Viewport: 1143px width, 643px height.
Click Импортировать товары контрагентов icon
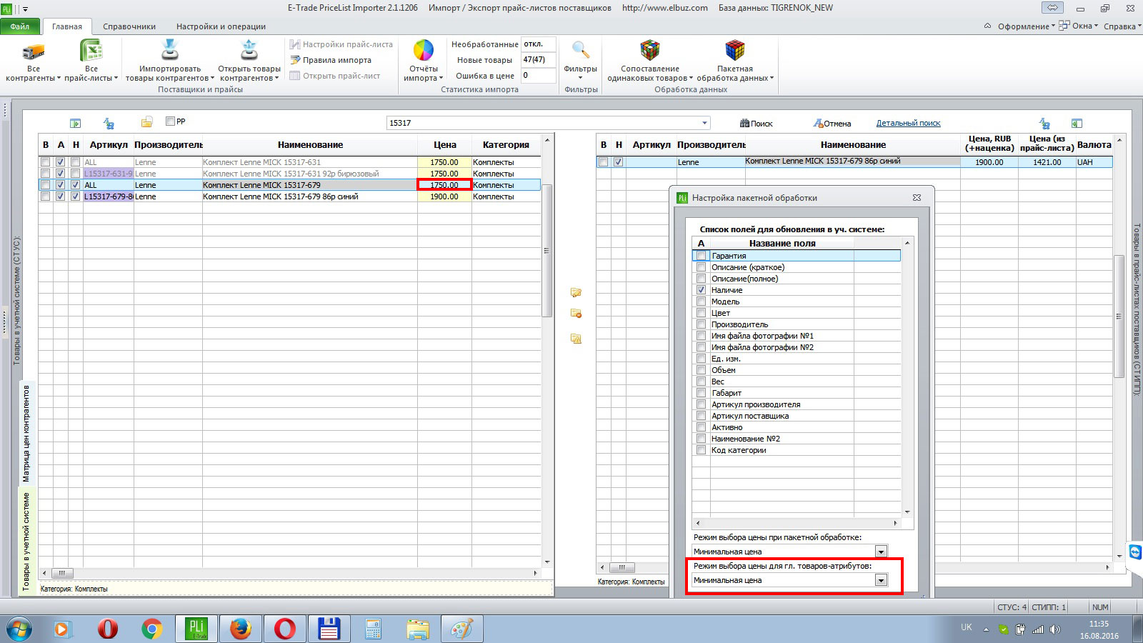[x=170, y=51]
